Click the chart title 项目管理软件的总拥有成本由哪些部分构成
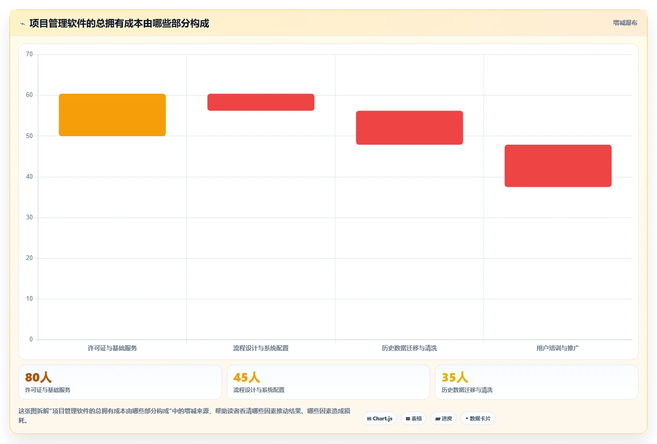 [119, 23]
